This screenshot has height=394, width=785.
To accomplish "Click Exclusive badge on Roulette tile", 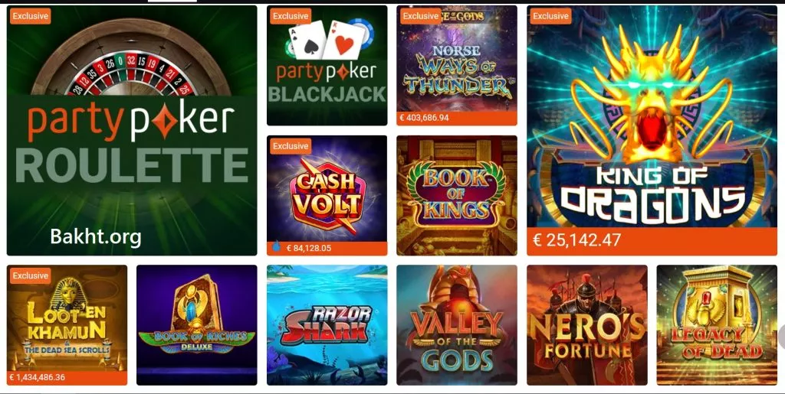I will (31, 16).
